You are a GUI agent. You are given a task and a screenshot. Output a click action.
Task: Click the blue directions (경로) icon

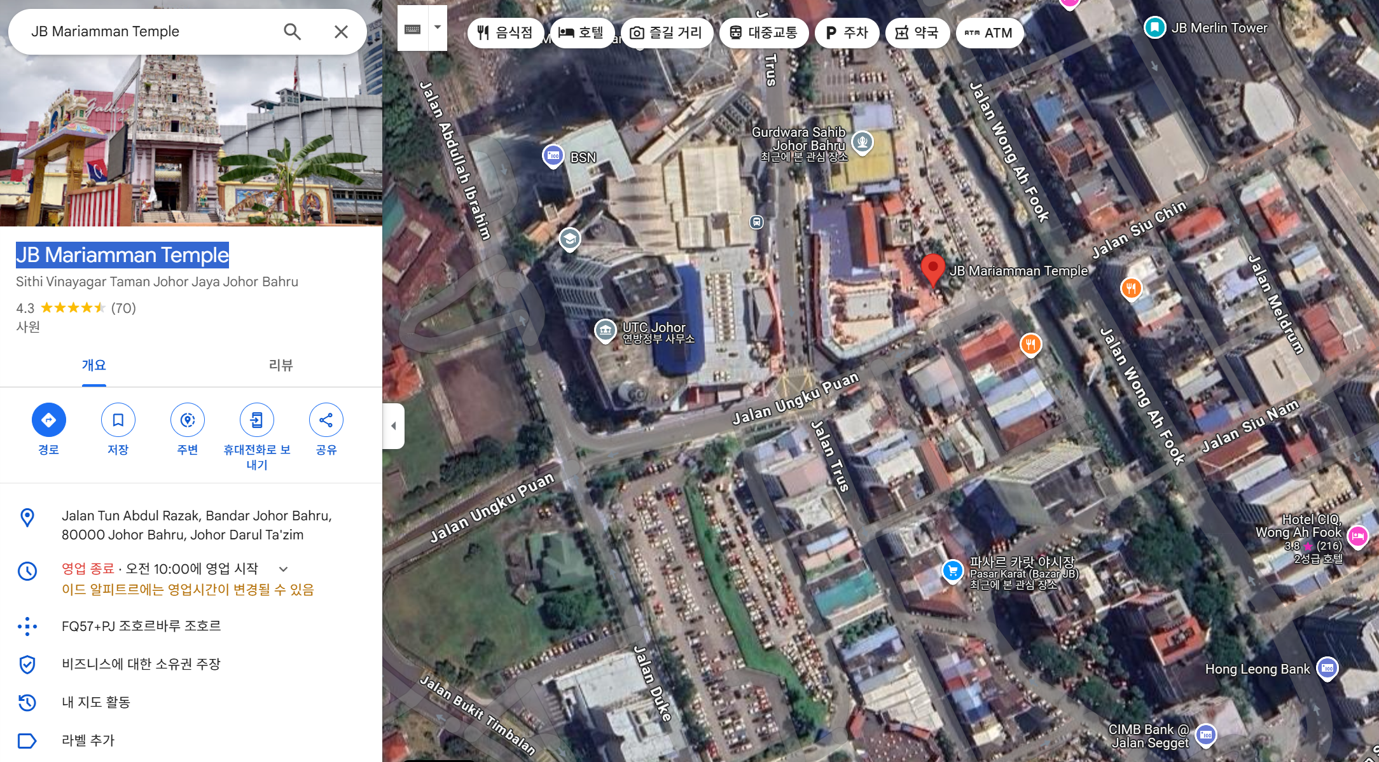(x=49, y=420)
